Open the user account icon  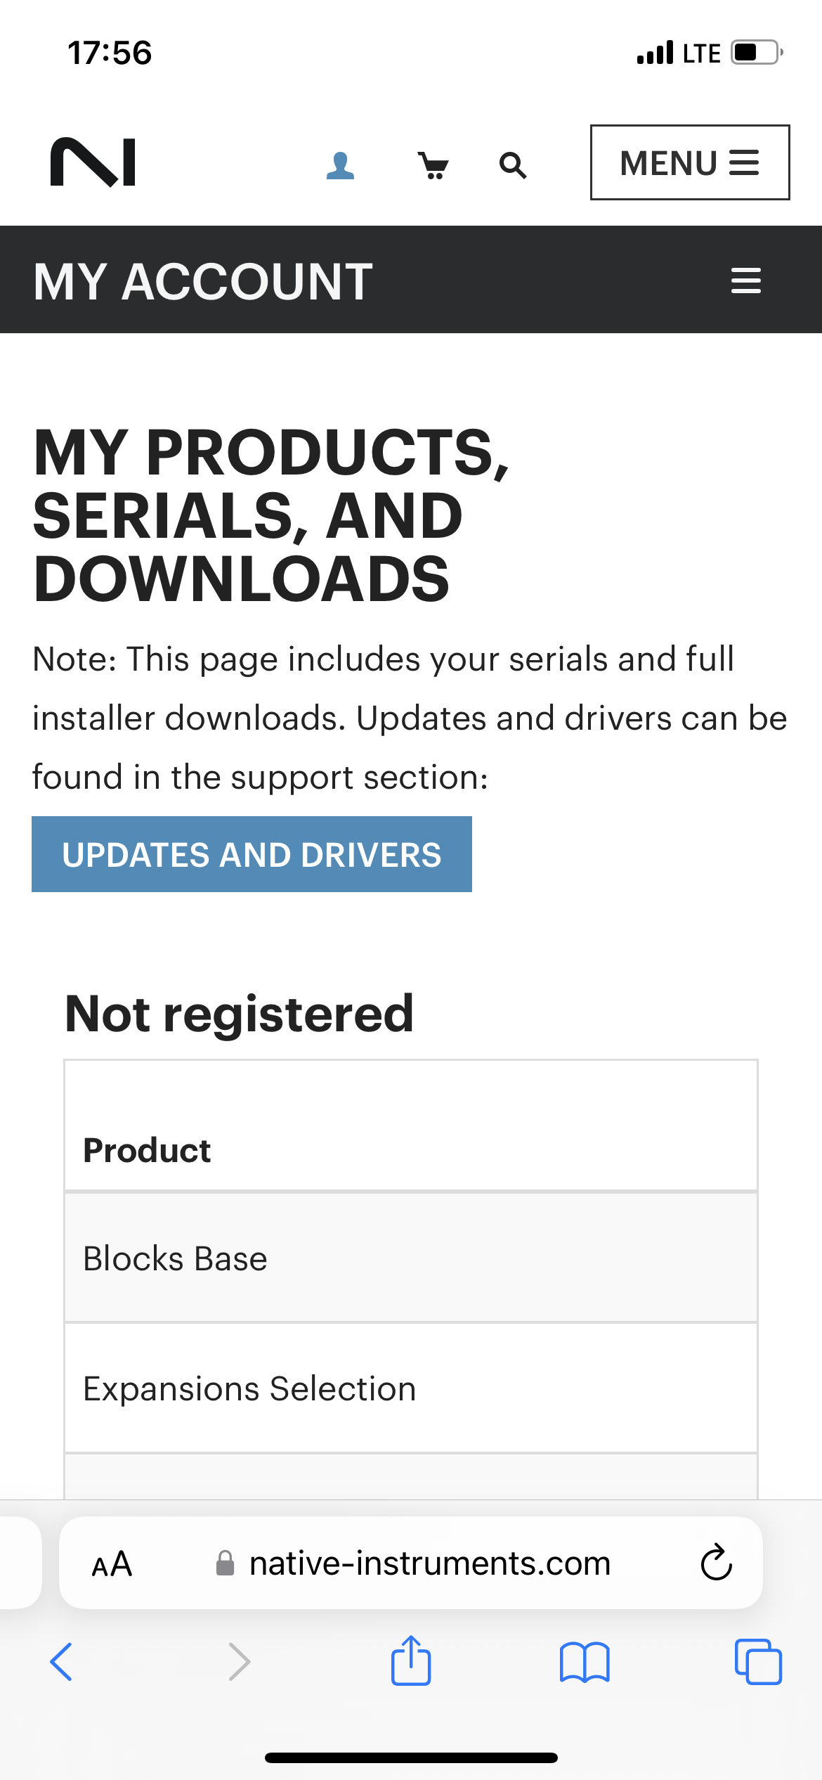click(340, 166)
